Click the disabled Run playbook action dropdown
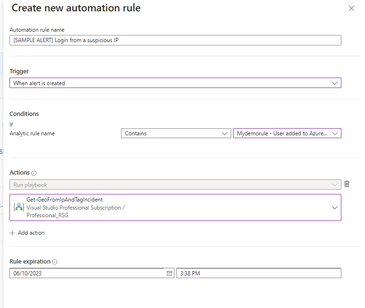The image size is (365, 308). tap(175, 185)
